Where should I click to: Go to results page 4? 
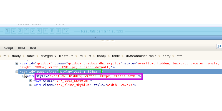[x=26, y=31]
